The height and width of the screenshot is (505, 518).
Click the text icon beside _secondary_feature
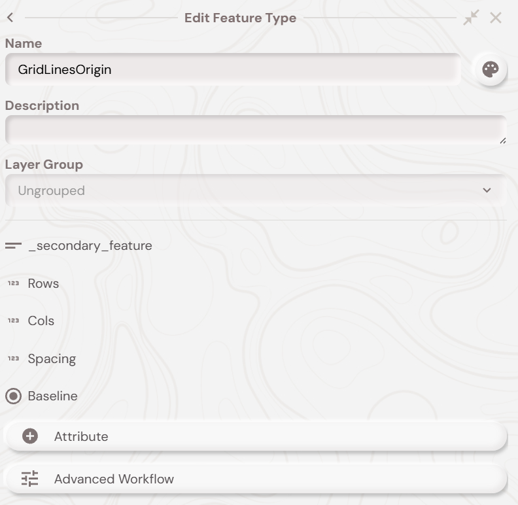click(x=13, y=246)
